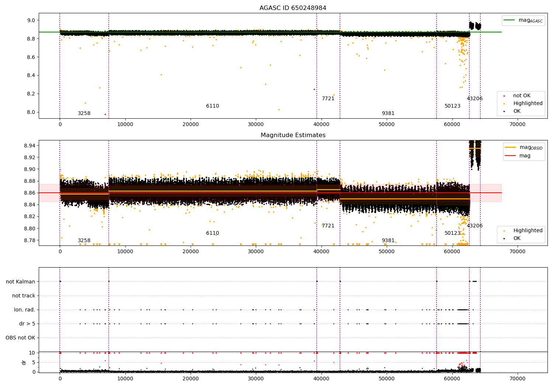This screenshot has height=387, width=553.
Task: Click the 8.4 y-axis tick label
Action: click(31, 76)
